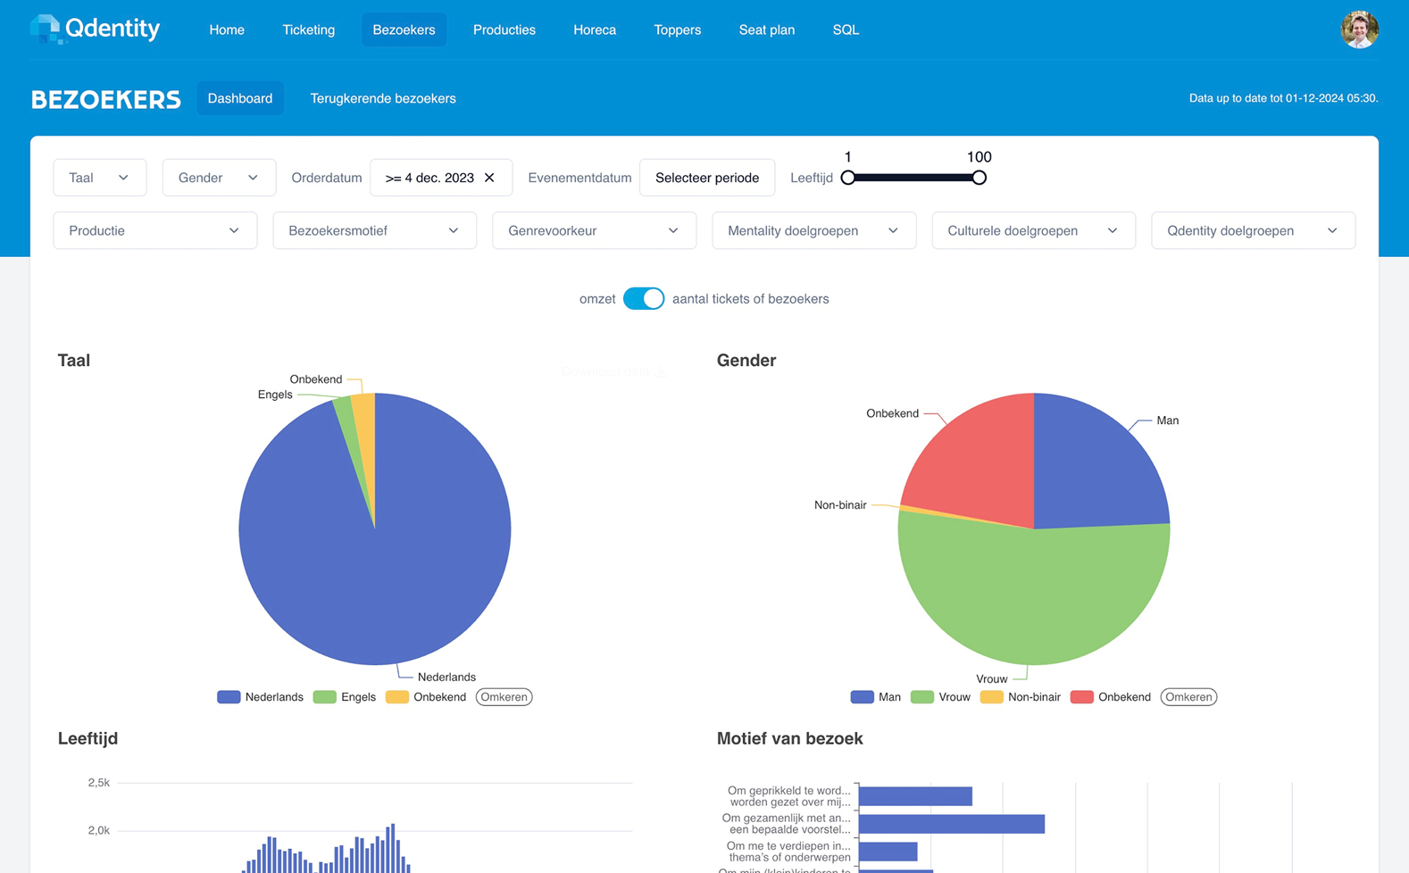Viewport: 1409px width, 873px height.
Task: Click the Qdentity logo icon
Action: tap(46, 29)
